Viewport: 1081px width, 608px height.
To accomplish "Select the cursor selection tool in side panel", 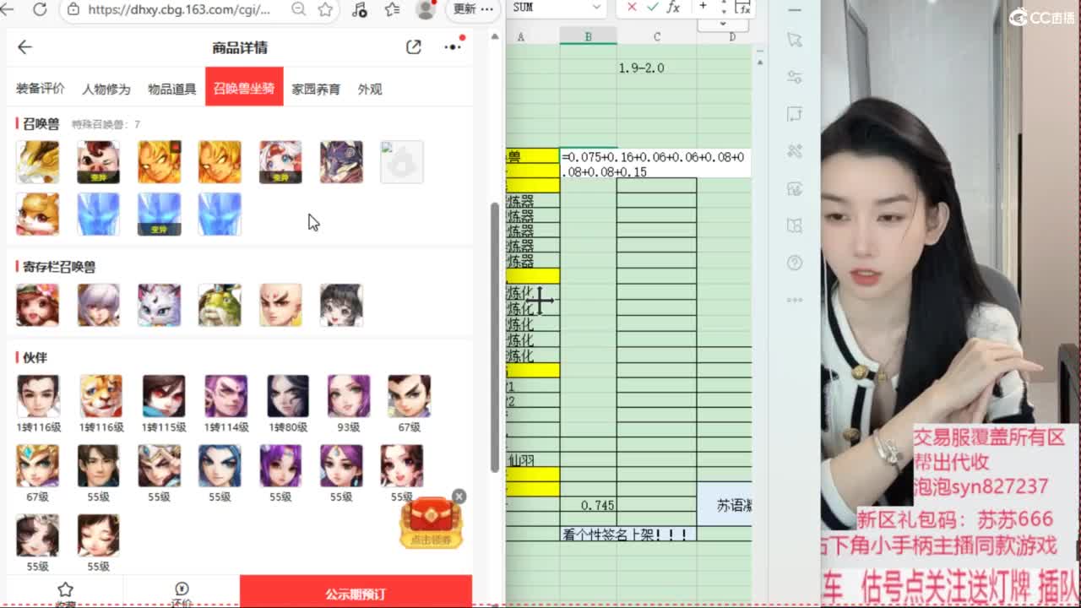I will (794, 40).
